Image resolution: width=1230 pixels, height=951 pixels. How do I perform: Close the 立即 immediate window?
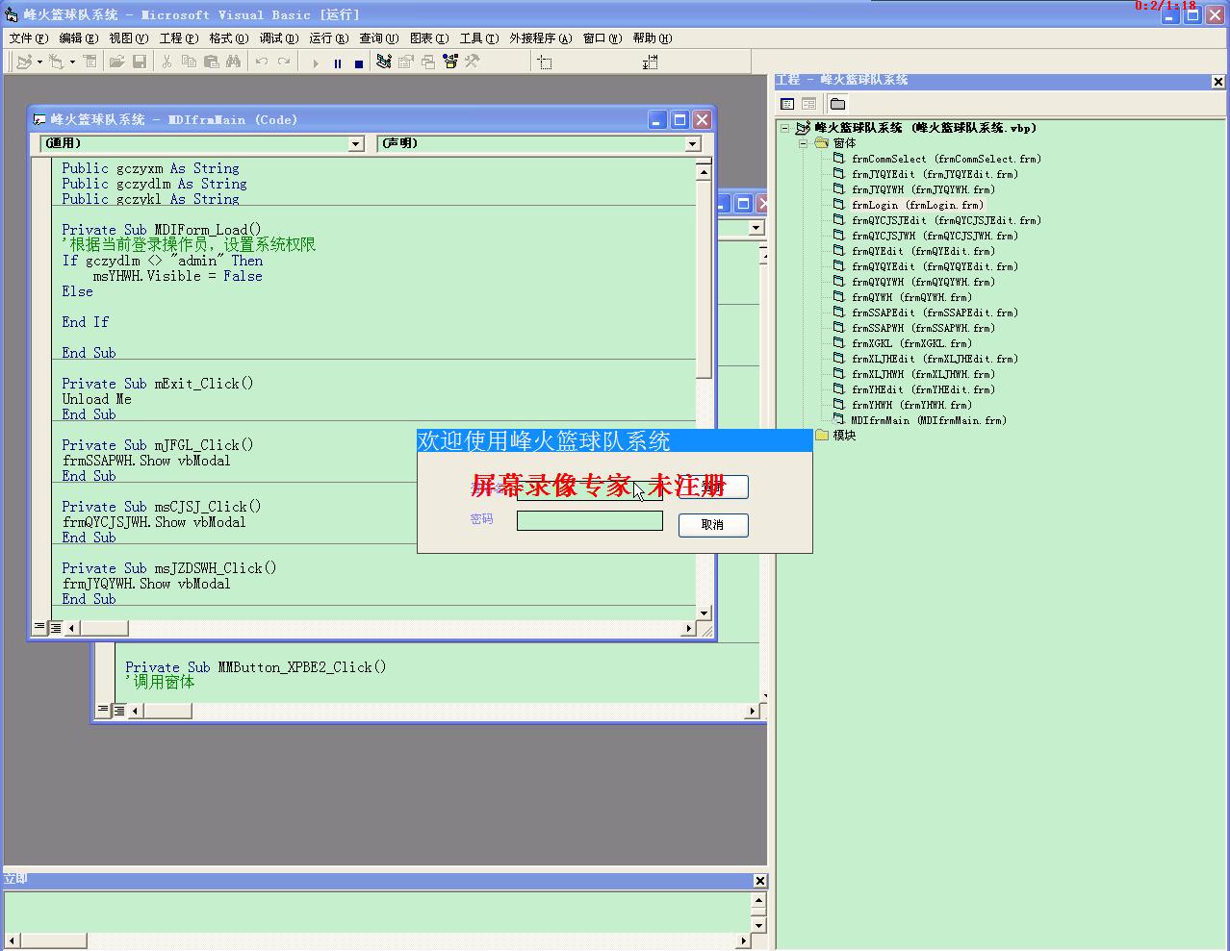click(760, 881)
